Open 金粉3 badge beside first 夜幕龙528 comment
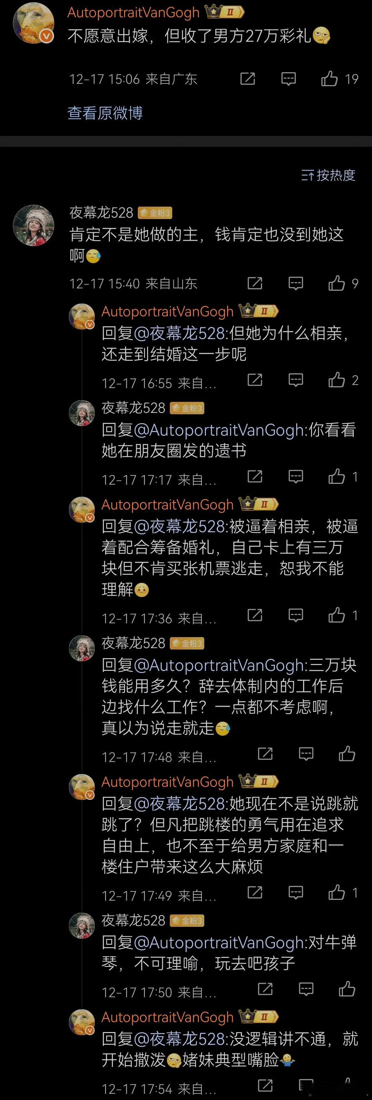372x1100 pixels. (155, 213)
